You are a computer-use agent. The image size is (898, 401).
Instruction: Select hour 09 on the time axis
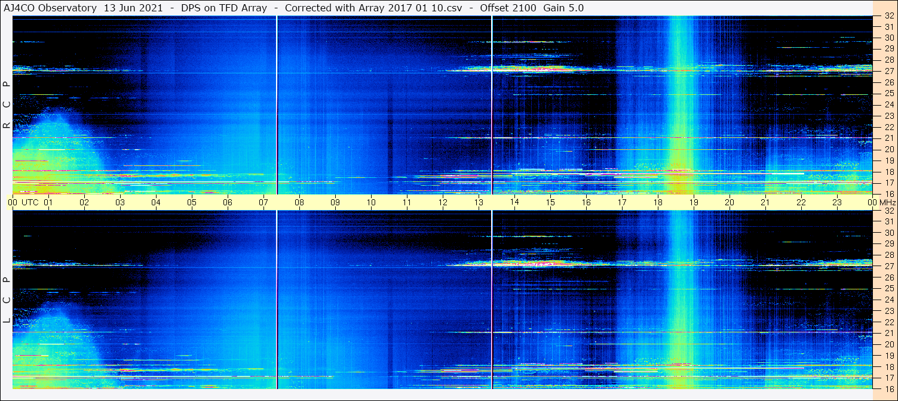335,202
